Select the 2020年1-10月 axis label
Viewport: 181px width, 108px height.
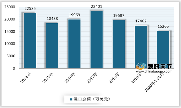pos(154,82)
